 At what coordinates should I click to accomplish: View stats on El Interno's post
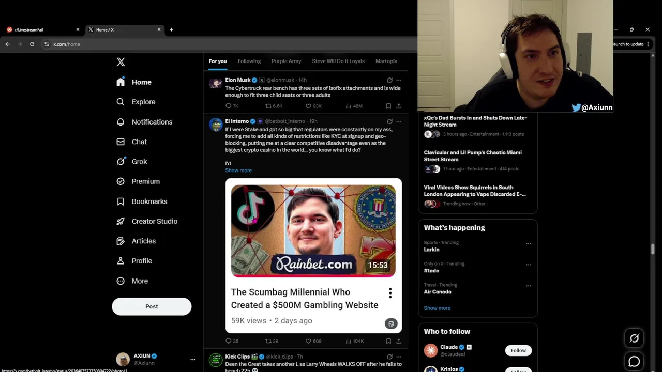pos(354,341)
